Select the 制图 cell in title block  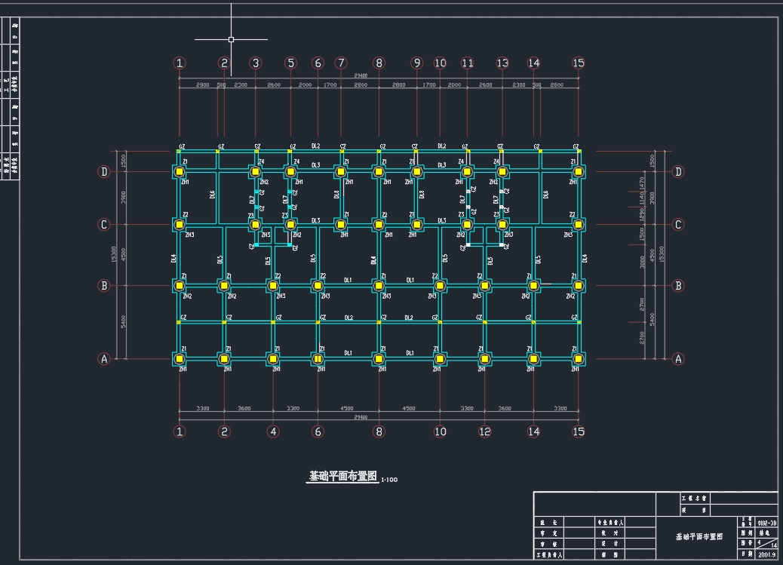click(610, 555)
